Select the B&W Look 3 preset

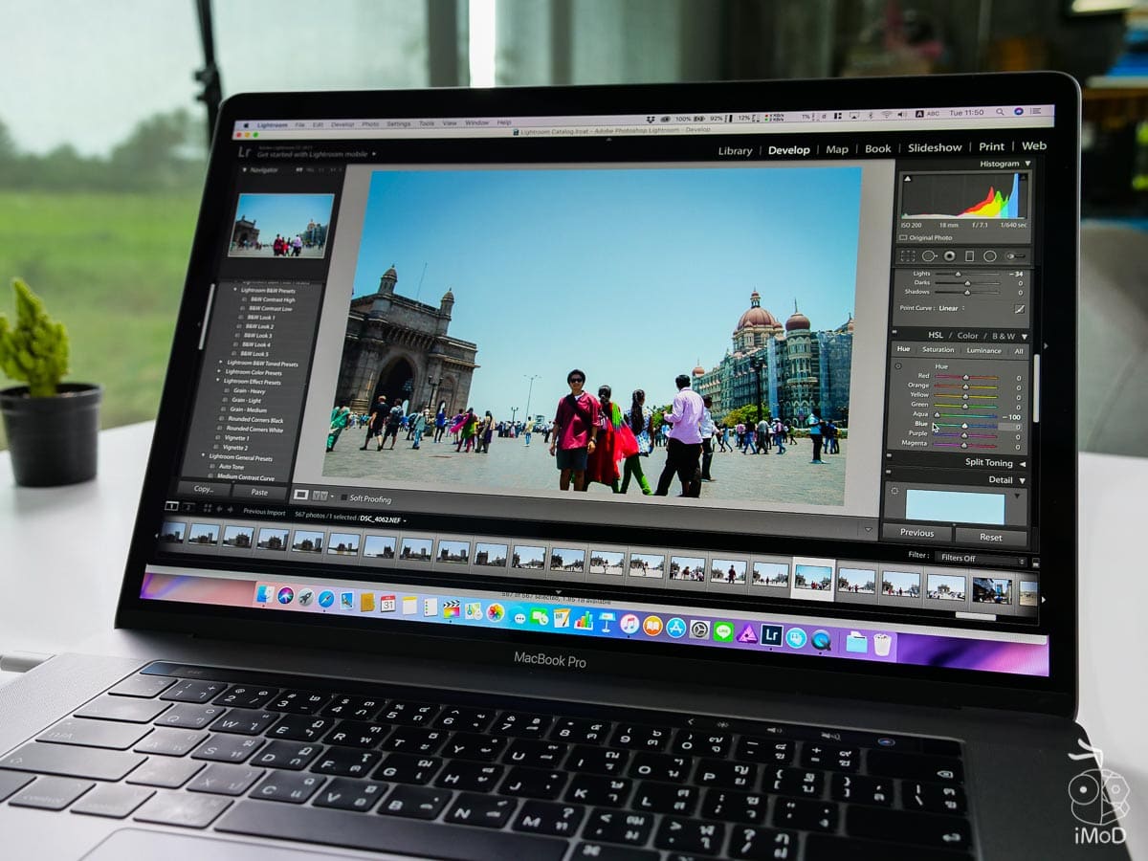[x=258, y=336]
